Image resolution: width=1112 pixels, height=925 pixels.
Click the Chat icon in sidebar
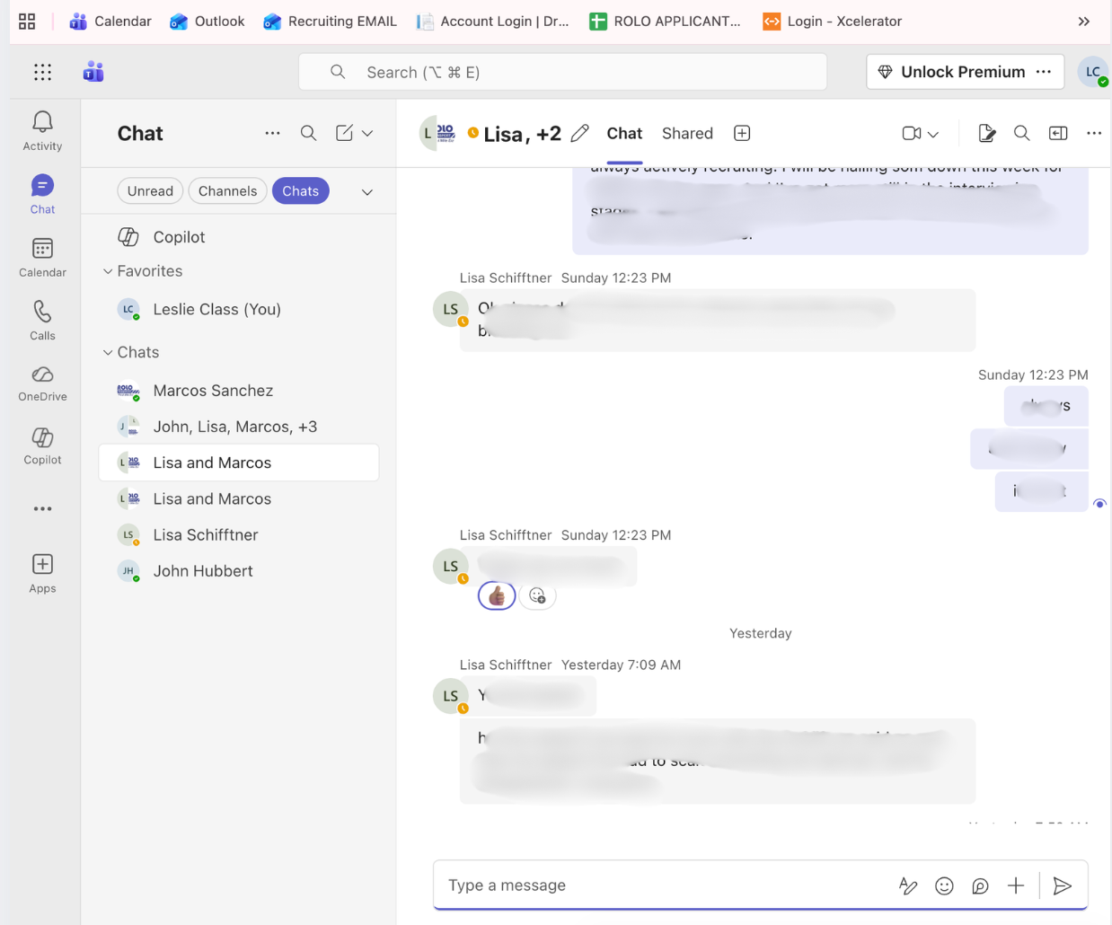pyautogui.click(x=42, y=194)
